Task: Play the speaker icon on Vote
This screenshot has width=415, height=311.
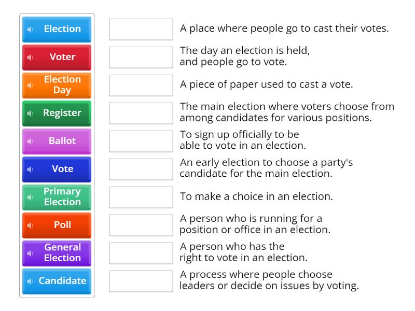Action: point(31,169)
